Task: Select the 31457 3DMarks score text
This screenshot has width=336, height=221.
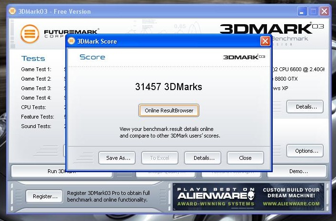Action: [168, 87]
